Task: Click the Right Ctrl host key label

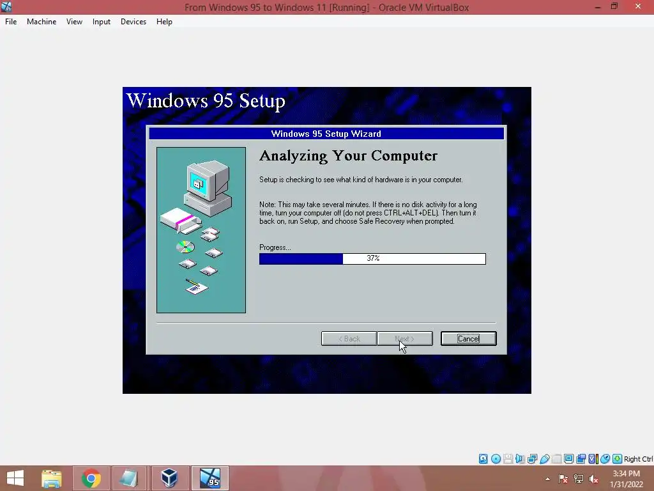Action: coord(638,459)
